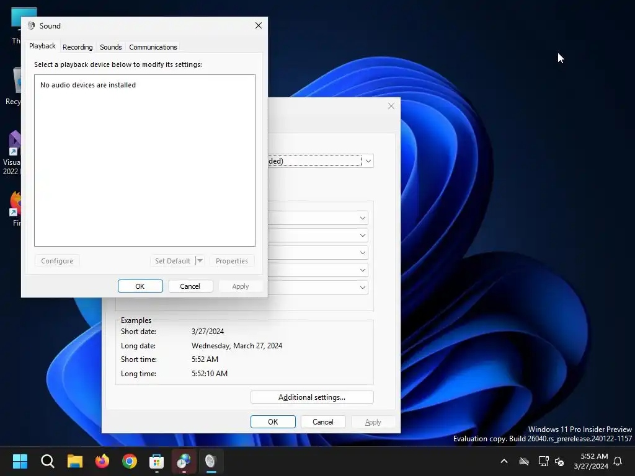
Task: Click OK in the Region dialog
Action: pyautogui.click(x=273, y=421)
